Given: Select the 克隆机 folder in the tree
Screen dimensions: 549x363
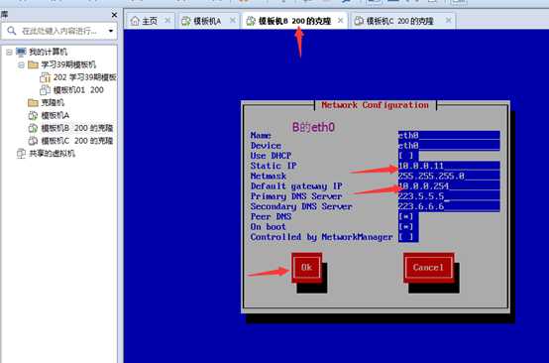Looking at the screenshot, I should pyautogui.click(x=53, y=103).
